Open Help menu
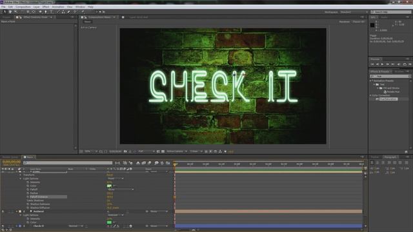This screenshot has width=413, height=232. [x=90, y=7]
